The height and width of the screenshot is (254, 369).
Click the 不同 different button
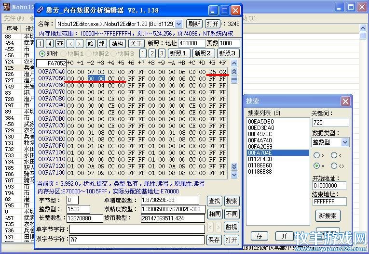232,214
